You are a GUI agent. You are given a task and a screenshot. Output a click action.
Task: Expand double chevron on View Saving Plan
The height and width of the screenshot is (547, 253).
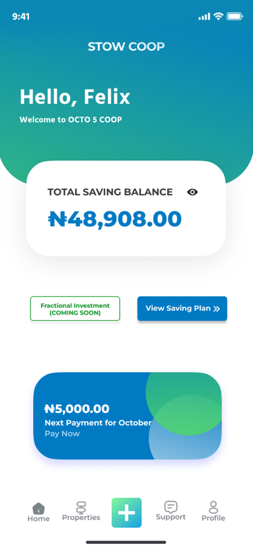pos(217,309)
